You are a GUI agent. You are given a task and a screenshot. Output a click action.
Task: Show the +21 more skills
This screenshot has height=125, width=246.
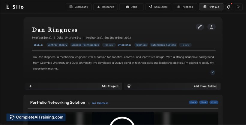click(109, 45)
